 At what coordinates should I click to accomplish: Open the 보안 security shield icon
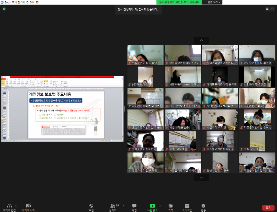[91, 205]
